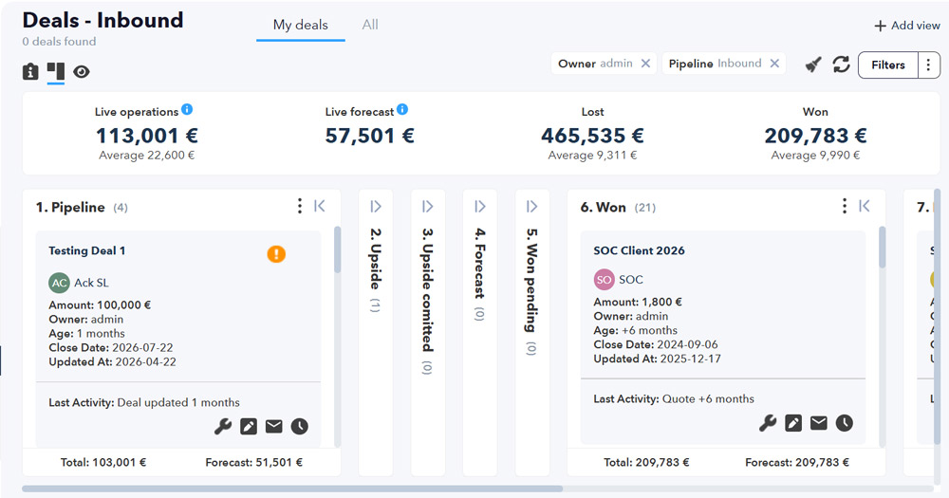Click Average 22,600 € under Live operations

click(146, 155)
